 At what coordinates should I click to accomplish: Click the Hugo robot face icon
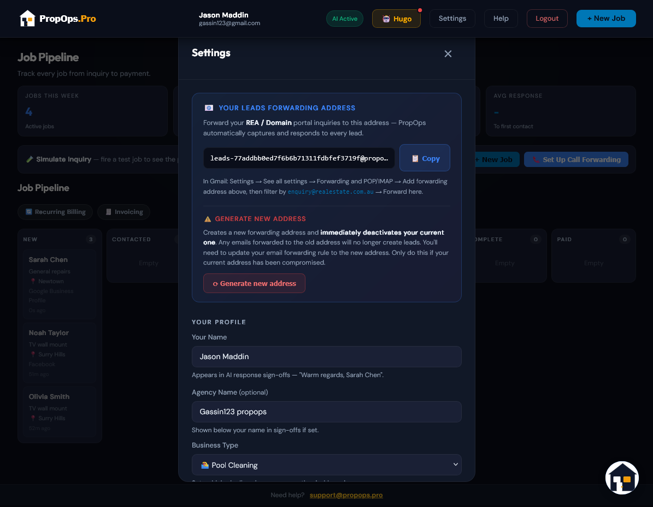coord(386,19)
